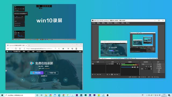Go to the Edge home page
172x97 pixels.
pos(20,48)
